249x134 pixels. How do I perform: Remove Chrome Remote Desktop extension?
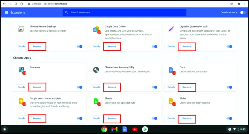(37, 46)
